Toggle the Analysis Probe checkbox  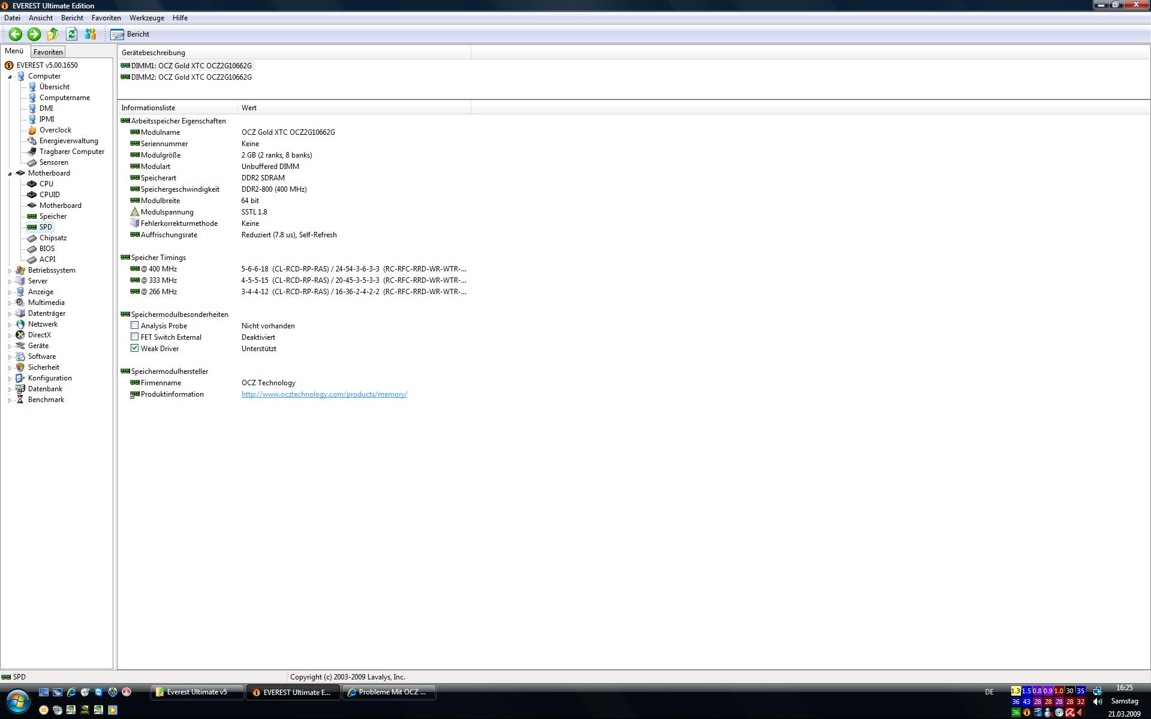(x=134, y=325)
